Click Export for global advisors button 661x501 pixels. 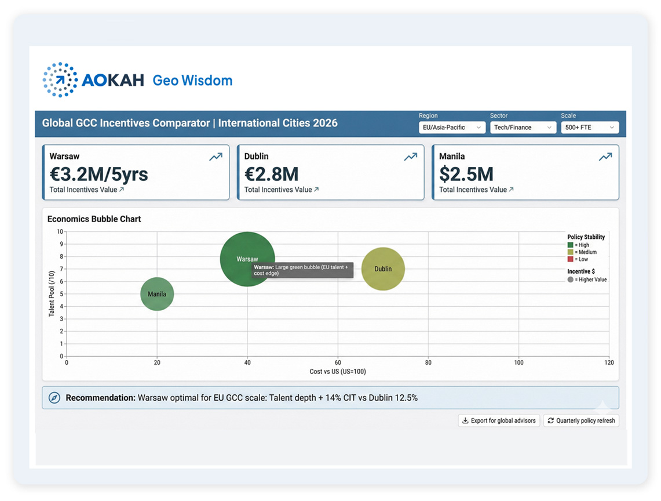[x=499, y=420]
